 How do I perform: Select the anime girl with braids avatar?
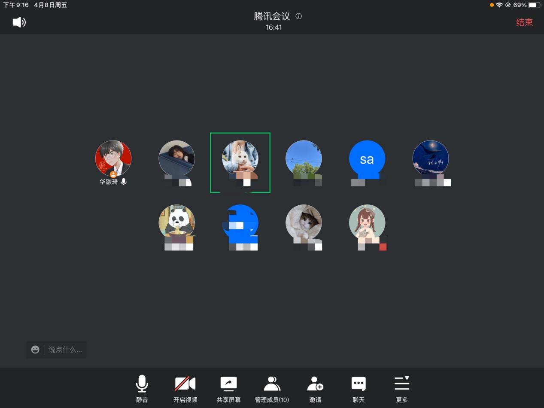(367, 222)
